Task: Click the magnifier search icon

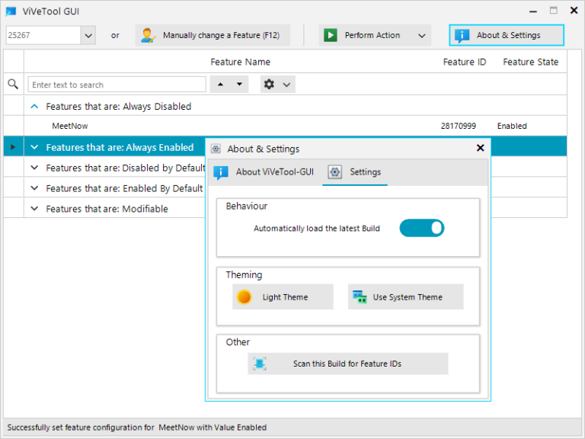Action: click(x=13, y=85)
